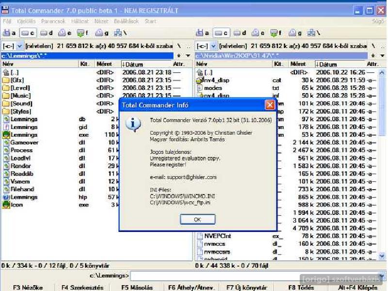Click the Lemmings exe application icon
This screenshot has height=291, width=388.
[6, 135]
